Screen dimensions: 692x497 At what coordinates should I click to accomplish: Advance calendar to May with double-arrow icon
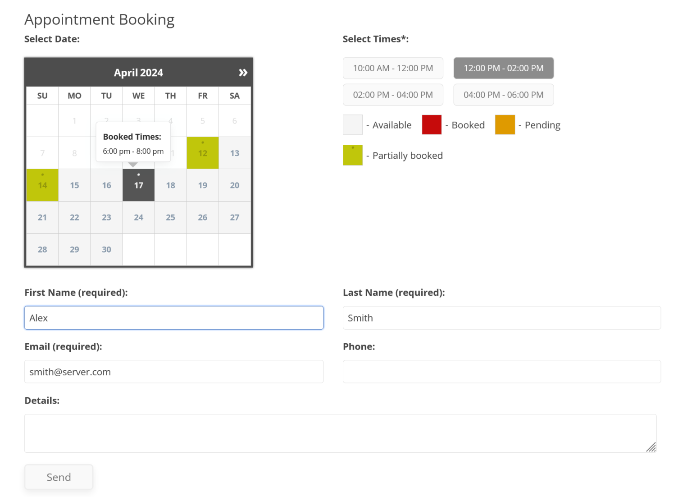coord(243,72)
